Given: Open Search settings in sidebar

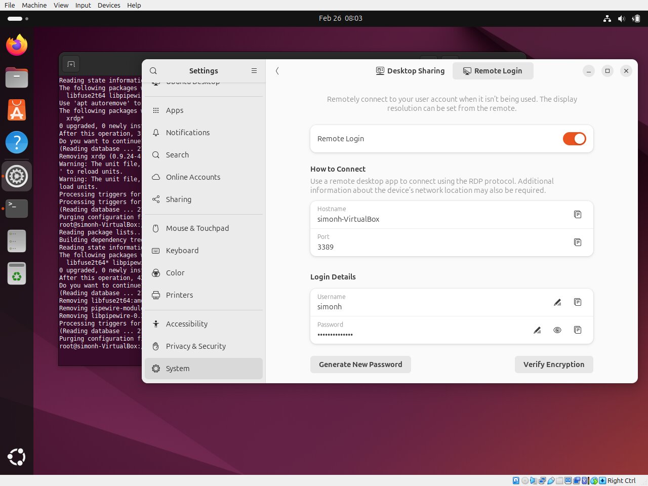Looking at the screenshot, I should click(204, 155).
